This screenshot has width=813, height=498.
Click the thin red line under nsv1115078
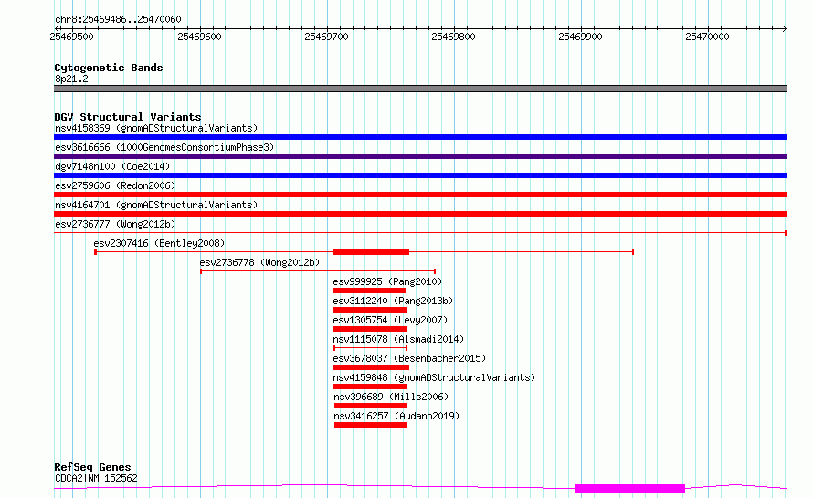(x=370, y=348)
